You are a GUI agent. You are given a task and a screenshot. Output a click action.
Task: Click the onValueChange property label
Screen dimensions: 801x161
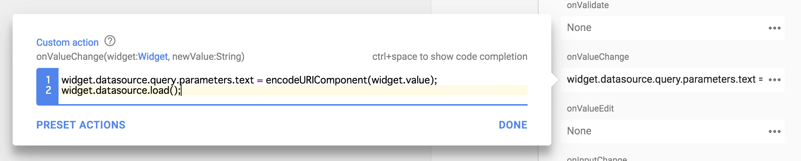click(598, 57)
